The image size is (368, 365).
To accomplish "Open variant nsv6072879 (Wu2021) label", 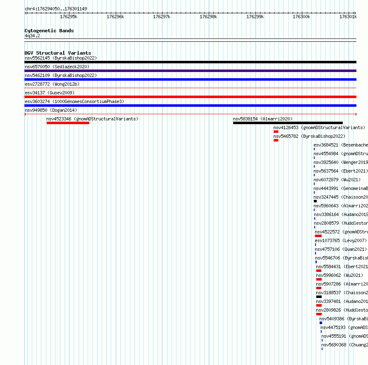I will pos(337,180).
